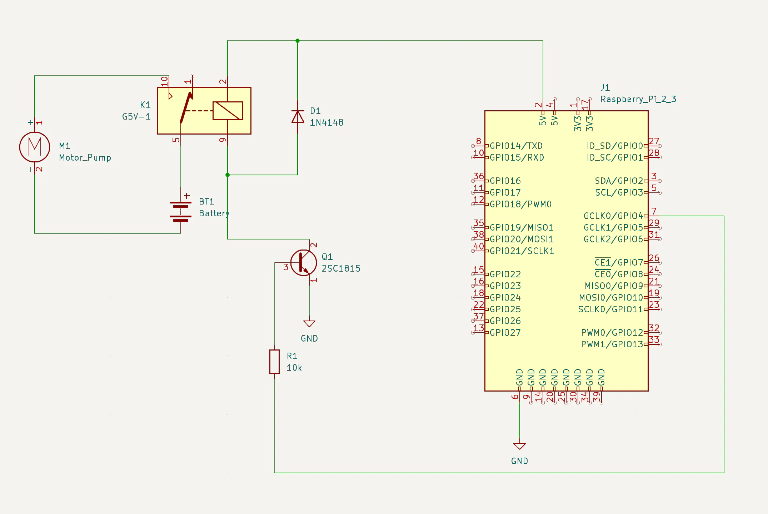Click the 'GPIO21/SCLK1' pin label
Viewport: 768px width, 514px height.
point(522,251)
